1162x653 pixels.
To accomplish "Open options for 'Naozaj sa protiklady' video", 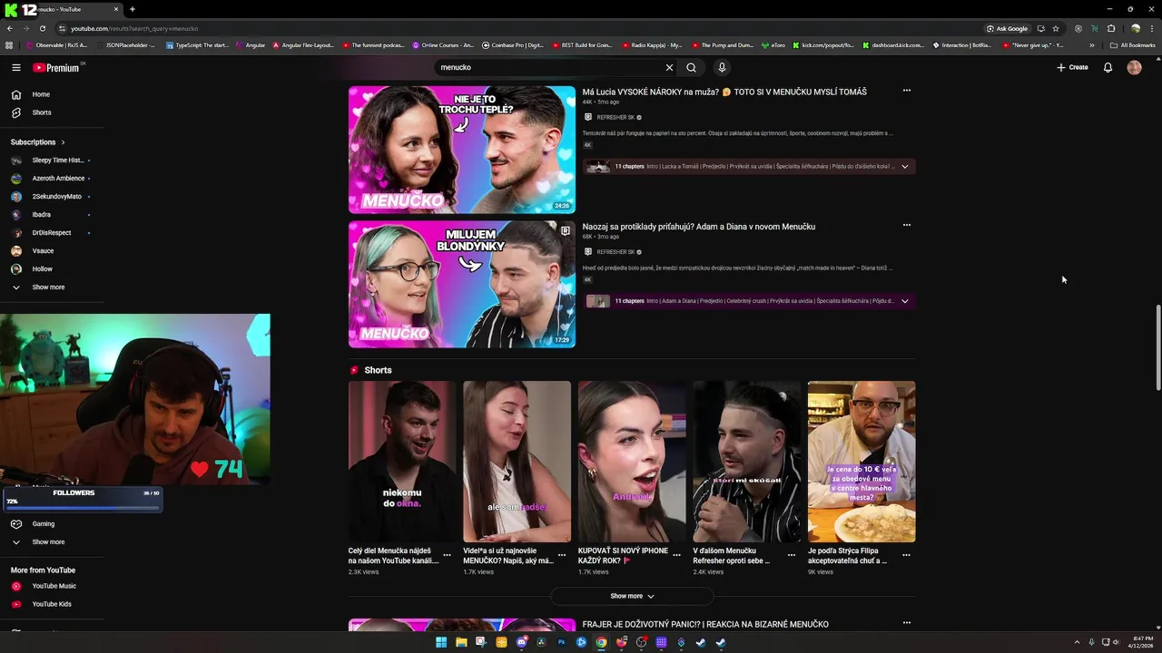I will pyautogui.click(x=906, y=225).
